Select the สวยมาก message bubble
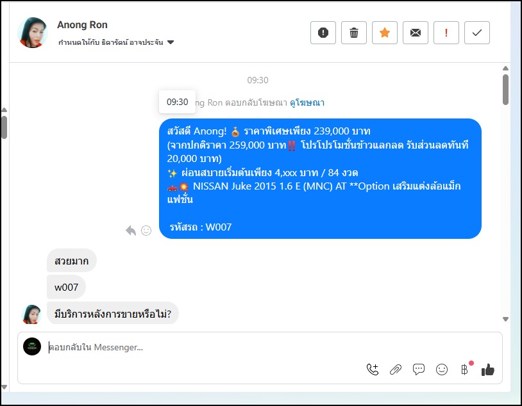Viewport: 522px width, 406px height. pyautogui.click(x=72, y=261)
